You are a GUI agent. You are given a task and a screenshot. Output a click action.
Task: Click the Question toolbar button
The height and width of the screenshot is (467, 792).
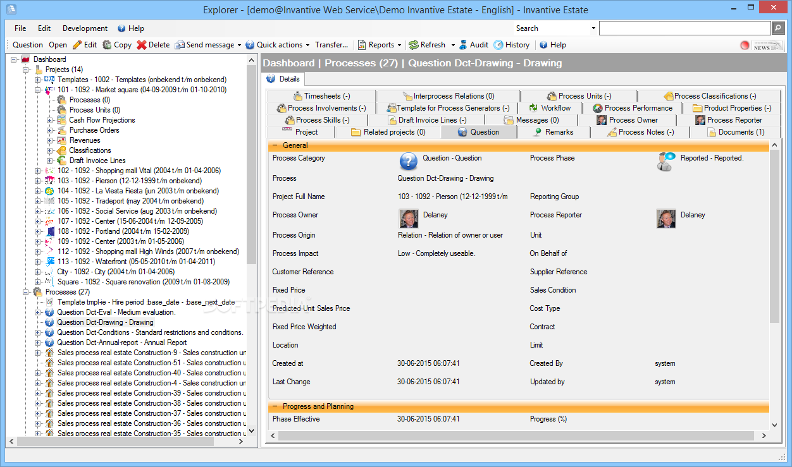[x=28, y=45]
